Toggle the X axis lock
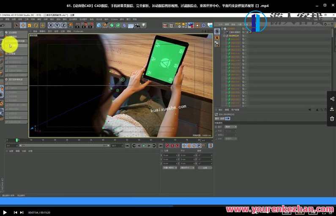Image resolution: width=336 pixels, height=216 pixels. [51, 25]
